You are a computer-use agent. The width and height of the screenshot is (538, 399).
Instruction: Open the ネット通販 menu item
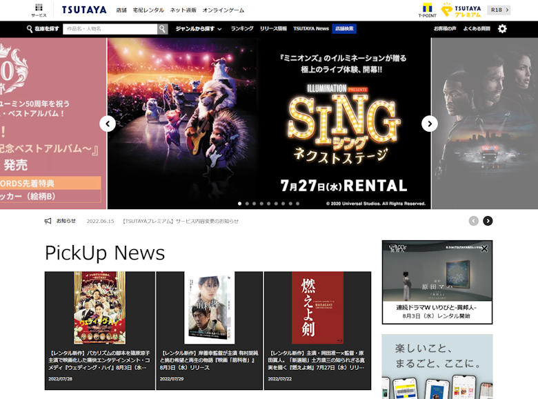[x=183, y=10]
